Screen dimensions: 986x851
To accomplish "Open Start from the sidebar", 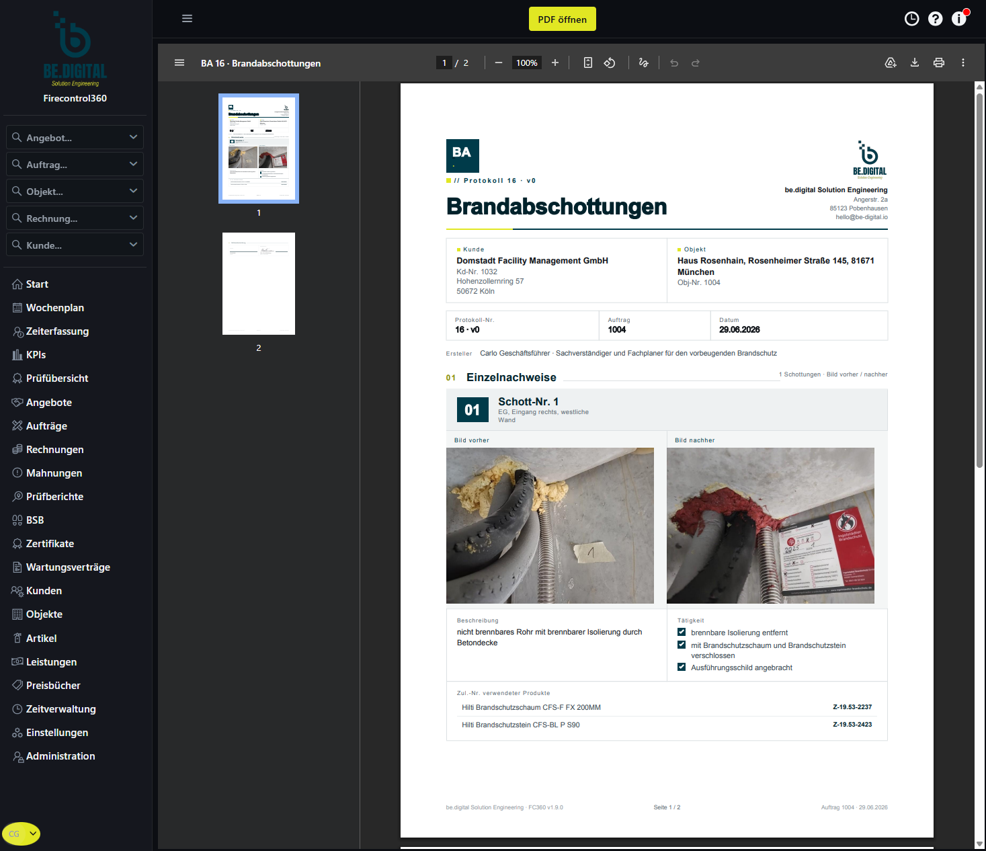I will [x=37, y=284].
